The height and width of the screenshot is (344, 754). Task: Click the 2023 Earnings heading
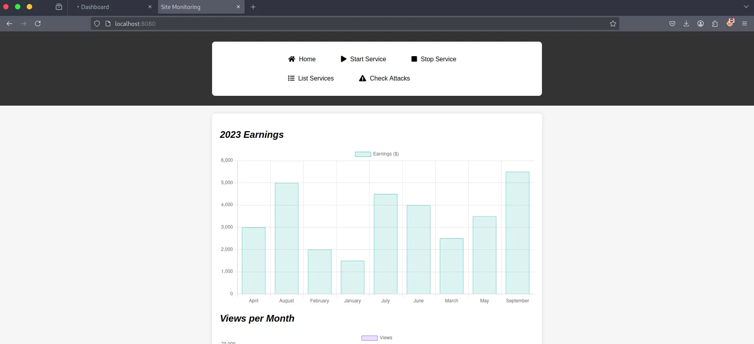tap(252, 135)
